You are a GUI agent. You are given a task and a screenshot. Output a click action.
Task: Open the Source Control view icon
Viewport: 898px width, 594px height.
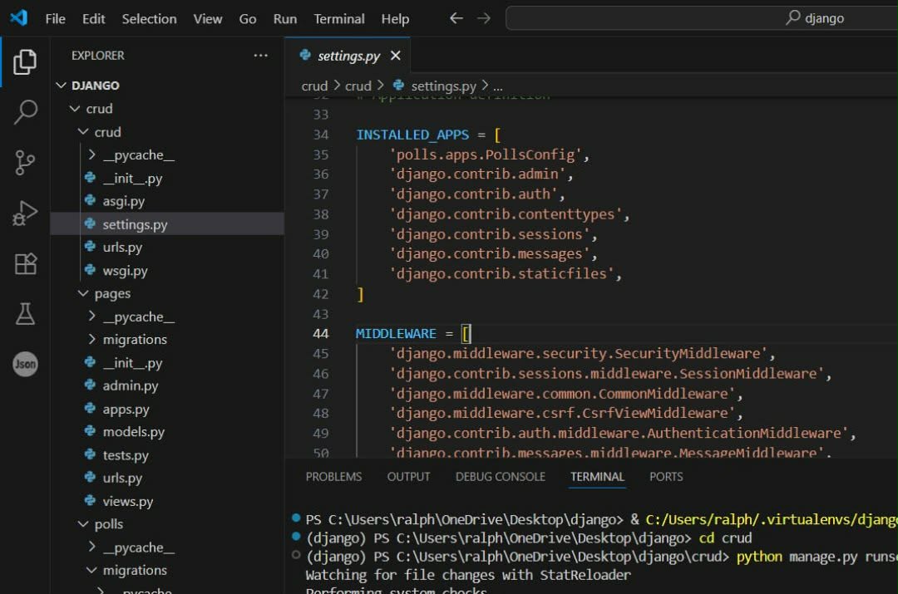pyautogui.click(x=25, y=163)
